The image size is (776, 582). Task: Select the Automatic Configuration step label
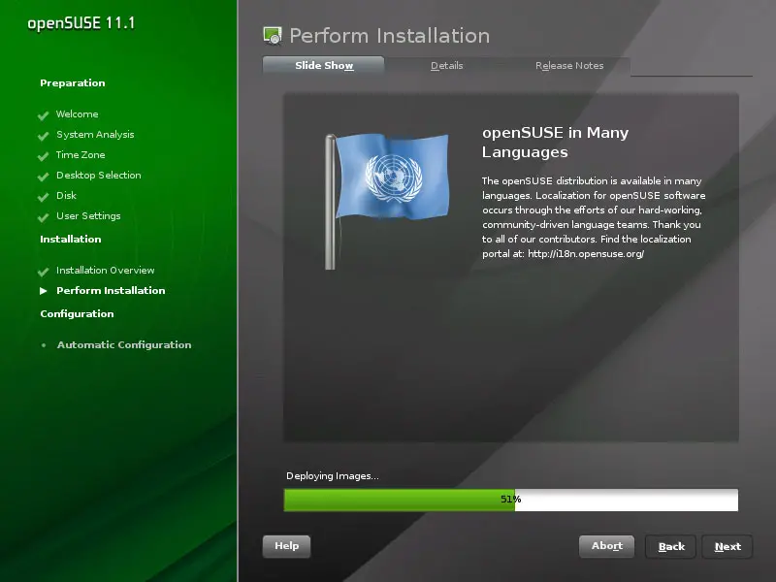click(124, 345)
